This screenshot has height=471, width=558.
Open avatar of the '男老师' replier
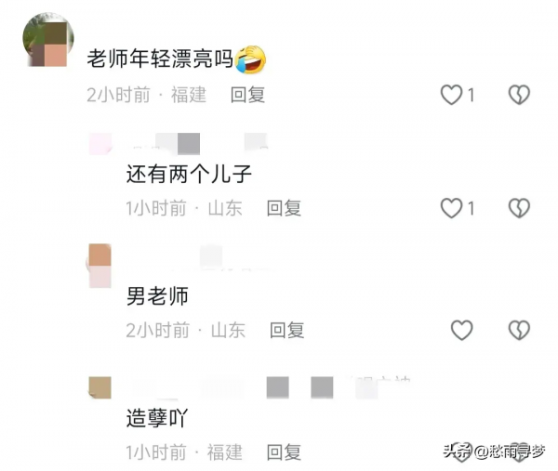(x=100, y=266)
